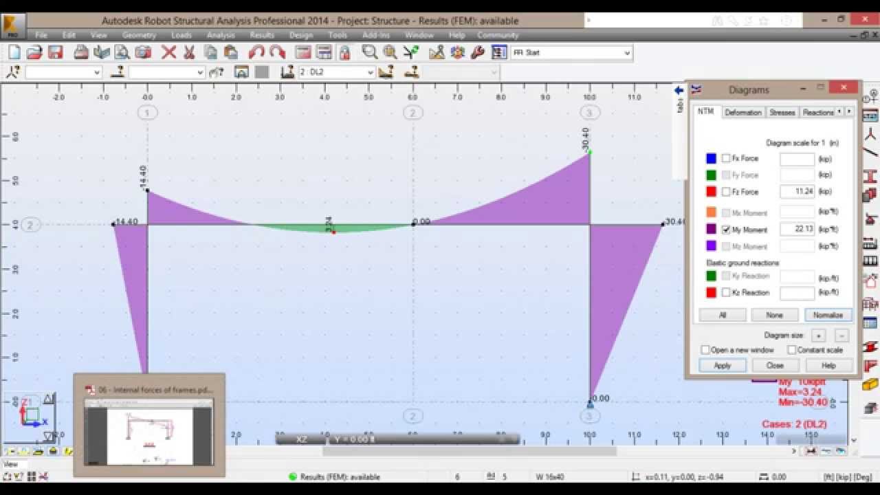880x495 pixels.
Task: Open the Loads menu
Action: [181, 35]
